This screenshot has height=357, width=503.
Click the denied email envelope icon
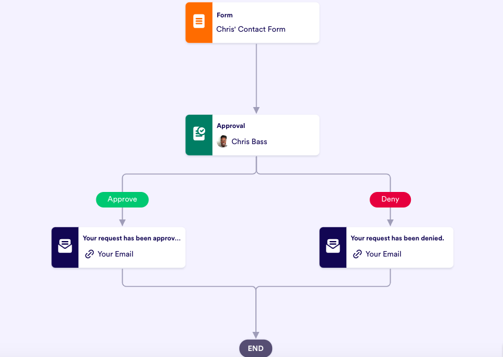(333, 247)
